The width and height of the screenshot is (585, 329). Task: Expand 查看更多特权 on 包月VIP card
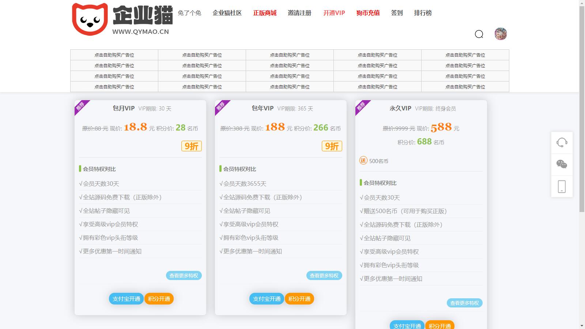pos(184,276)
